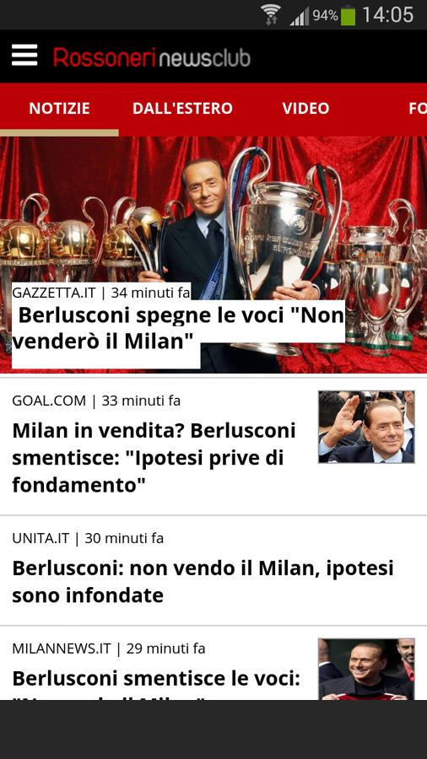This screenshot has height=759, width=427.
Task: Select the partially visible FO tab
Action: pyautogui.click(x=418, y=109)
